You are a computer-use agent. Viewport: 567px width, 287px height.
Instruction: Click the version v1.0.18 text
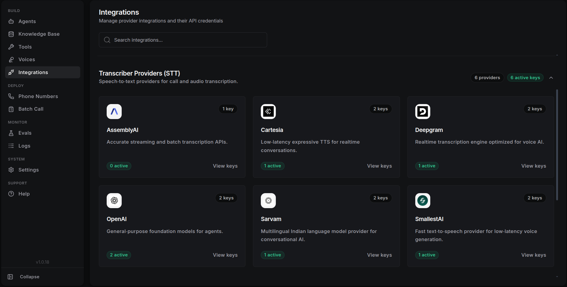[43, 262]
